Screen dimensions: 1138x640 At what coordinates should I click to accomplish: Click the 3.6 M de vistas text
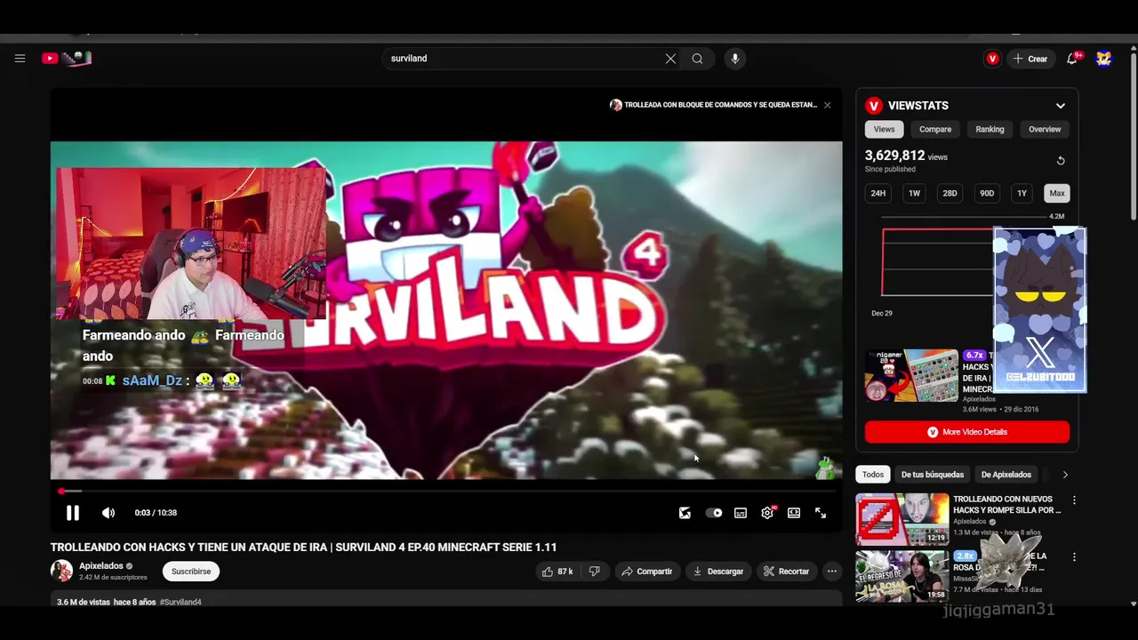click(84, 603)
